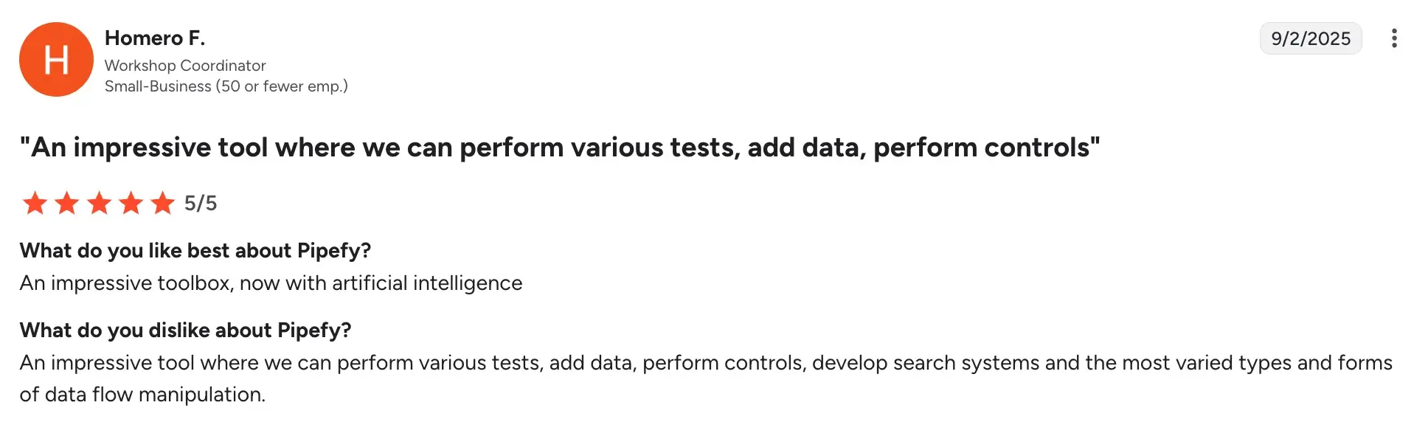This screenshot has width=1428, height=422.
Task: Click the 'What do you like best' heading
Action: [195, 251]
